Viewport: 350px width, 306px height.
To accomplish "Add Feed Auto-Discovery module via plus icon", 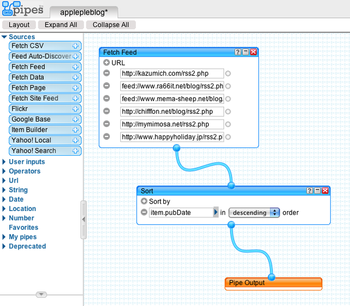I will coord(75,57).
